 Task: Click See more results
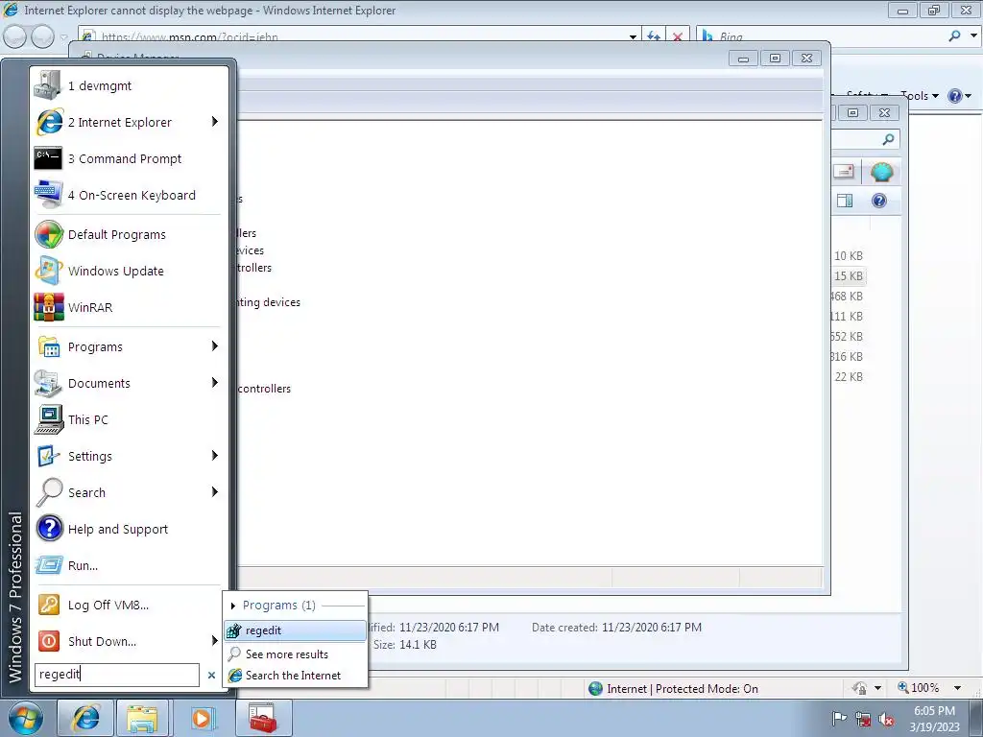295,654
